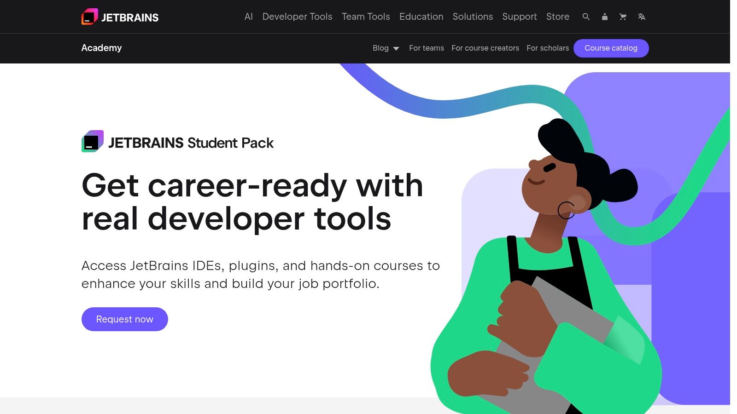Open the Developer Tools menu
The height and width of the screenshot is (414, 737).
tap(297, 17)
